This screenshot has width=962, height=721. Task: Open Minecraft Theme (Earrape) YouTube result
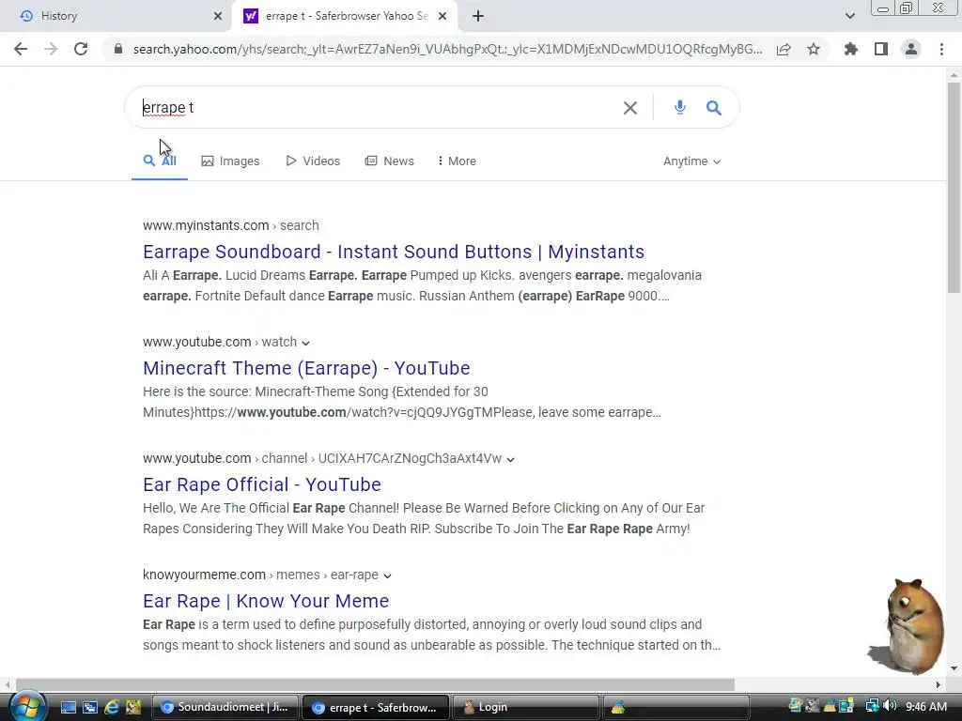pos(306,368)
